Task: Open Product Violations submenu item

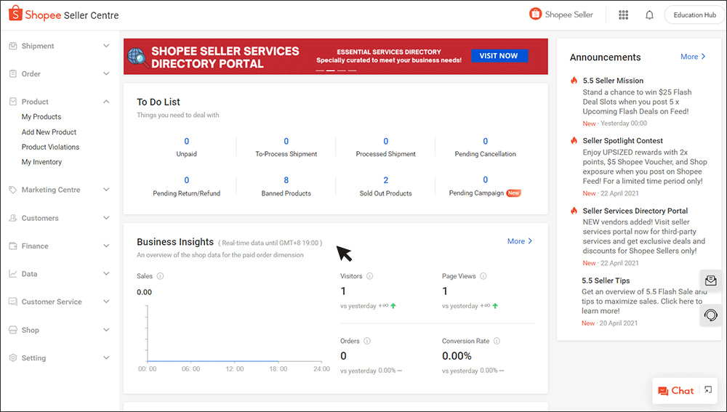Action: tap(50, 147)
